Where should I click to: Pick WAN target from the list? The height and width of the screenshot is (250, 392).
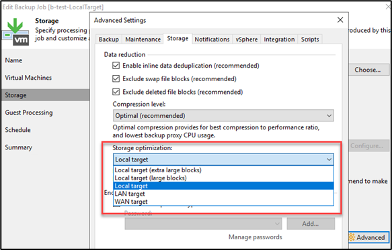coord(223,202)
